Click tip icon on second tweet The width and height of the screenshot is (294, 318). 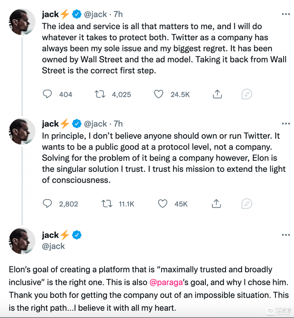tap(247, 204)
